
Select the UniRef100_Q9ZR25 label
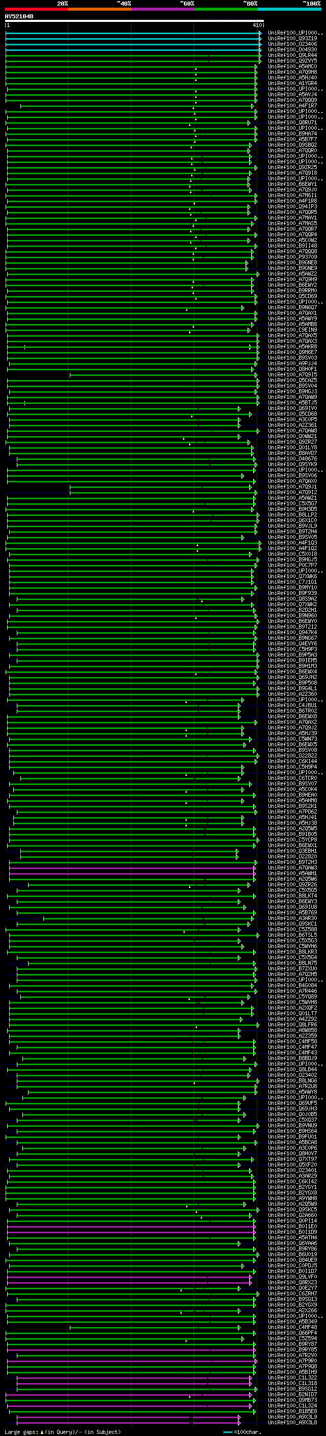pyautogui.click(x=292, y=167)
